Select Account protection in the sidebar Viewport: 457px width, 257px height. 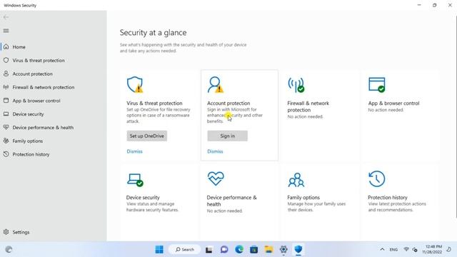pyautogui.click(x=32, y=74)
